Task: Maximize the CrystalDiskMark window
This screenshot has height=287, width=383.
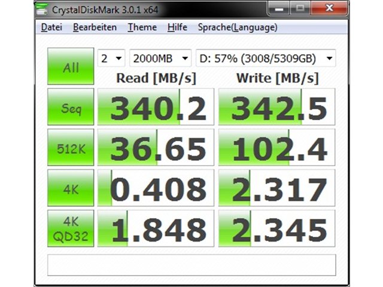Action: click(300, 8)
